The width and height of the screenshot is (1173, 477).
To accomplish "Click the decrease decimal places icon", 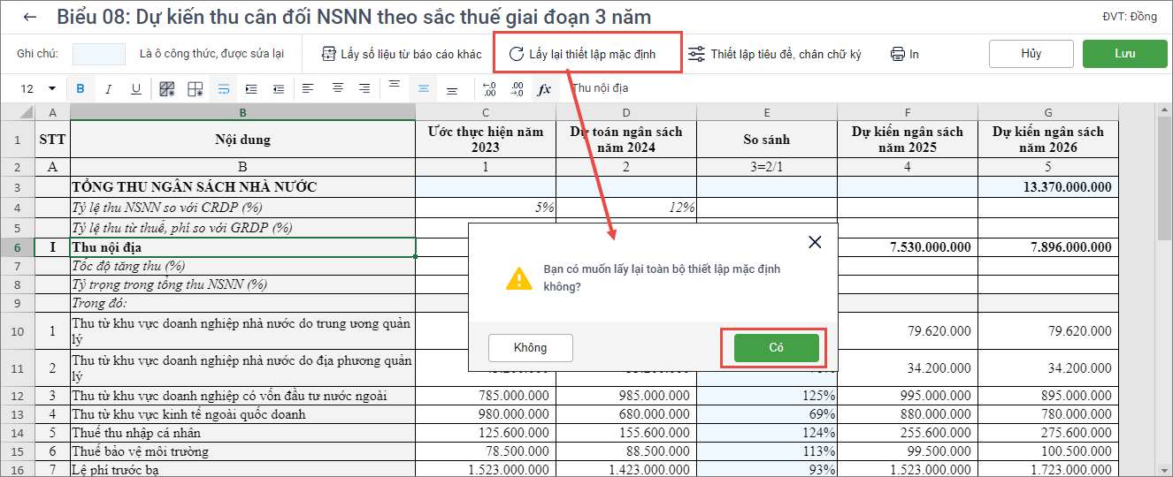I will [517, 88].
